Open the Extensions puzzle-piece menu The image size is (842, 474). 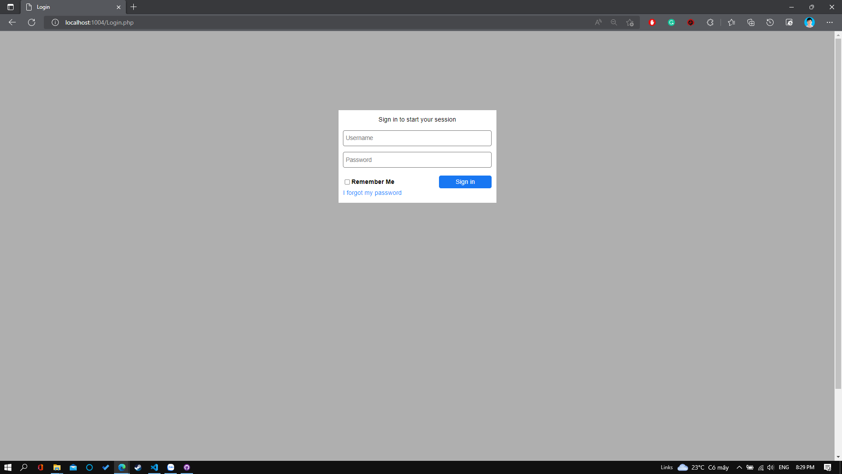[710, 22]
